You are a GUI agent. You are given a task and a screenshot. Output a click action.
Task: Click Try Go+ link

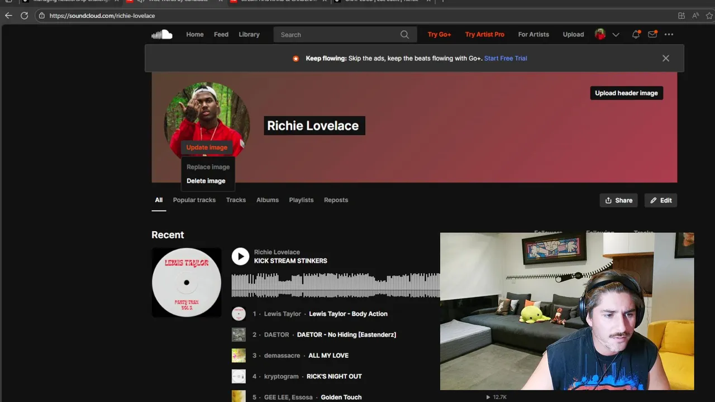click(x=439, y=35)
